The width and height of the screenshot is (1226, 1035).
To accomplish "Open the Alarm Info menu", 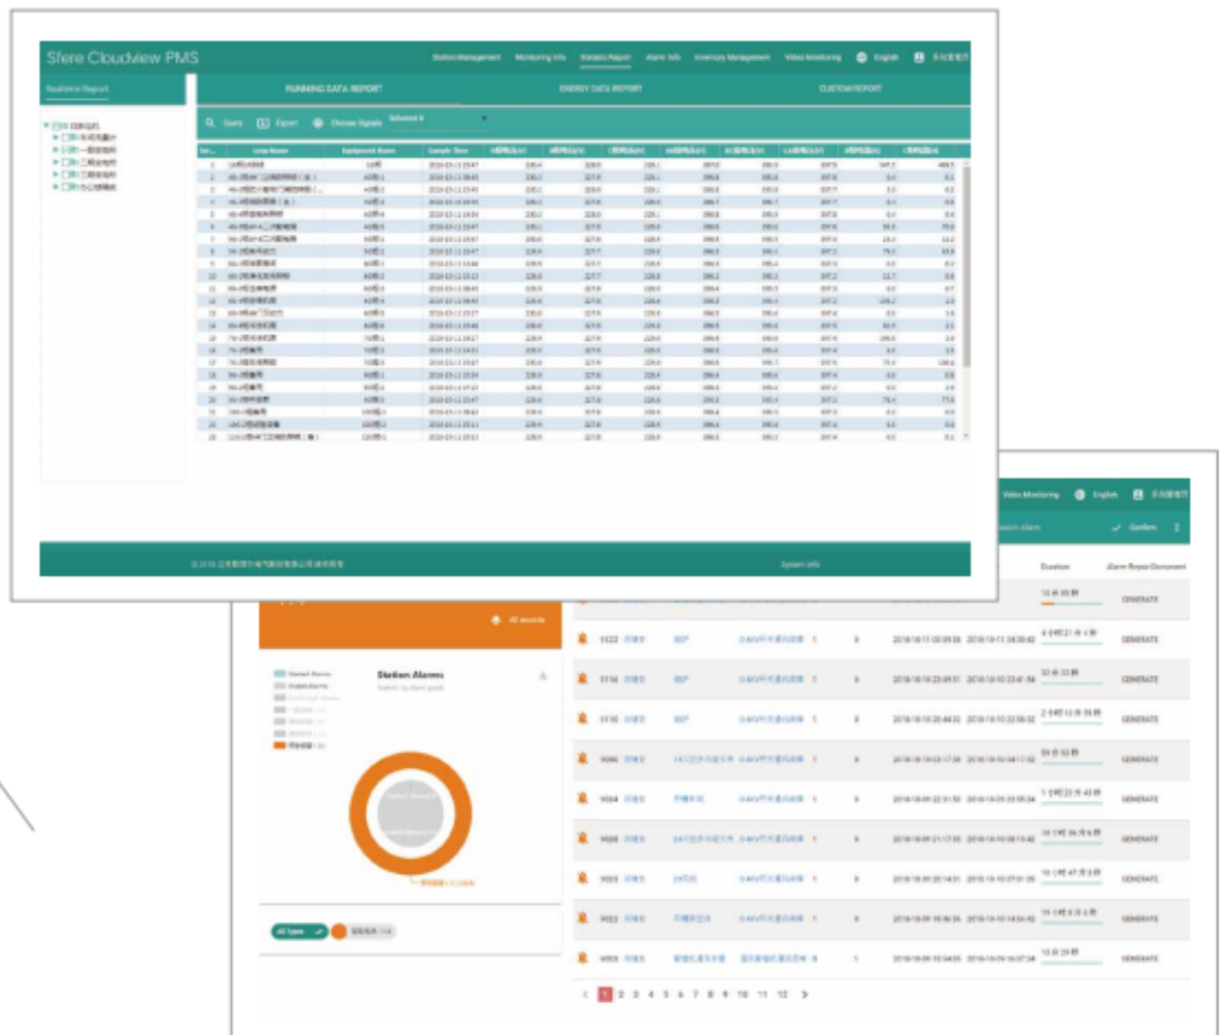I will point(663,57).
